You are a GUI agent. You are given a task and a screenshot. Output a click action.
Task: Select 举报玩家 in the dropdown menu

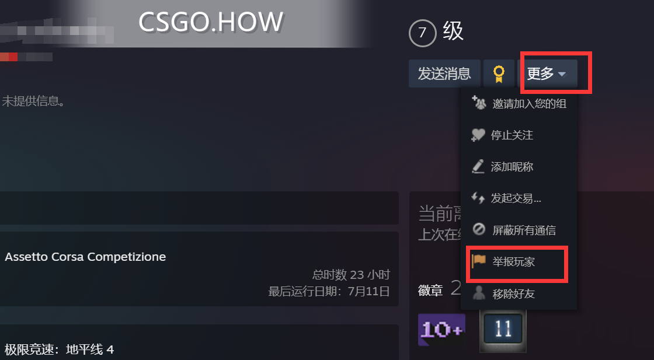click(x=519, y=261)
